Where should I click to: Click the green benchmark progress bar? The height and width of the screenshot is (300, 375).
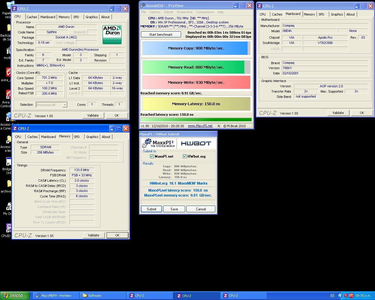coord(196,120)
